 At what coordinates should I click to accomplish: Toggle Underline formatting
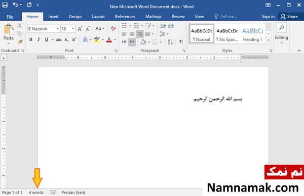(47, 39)
